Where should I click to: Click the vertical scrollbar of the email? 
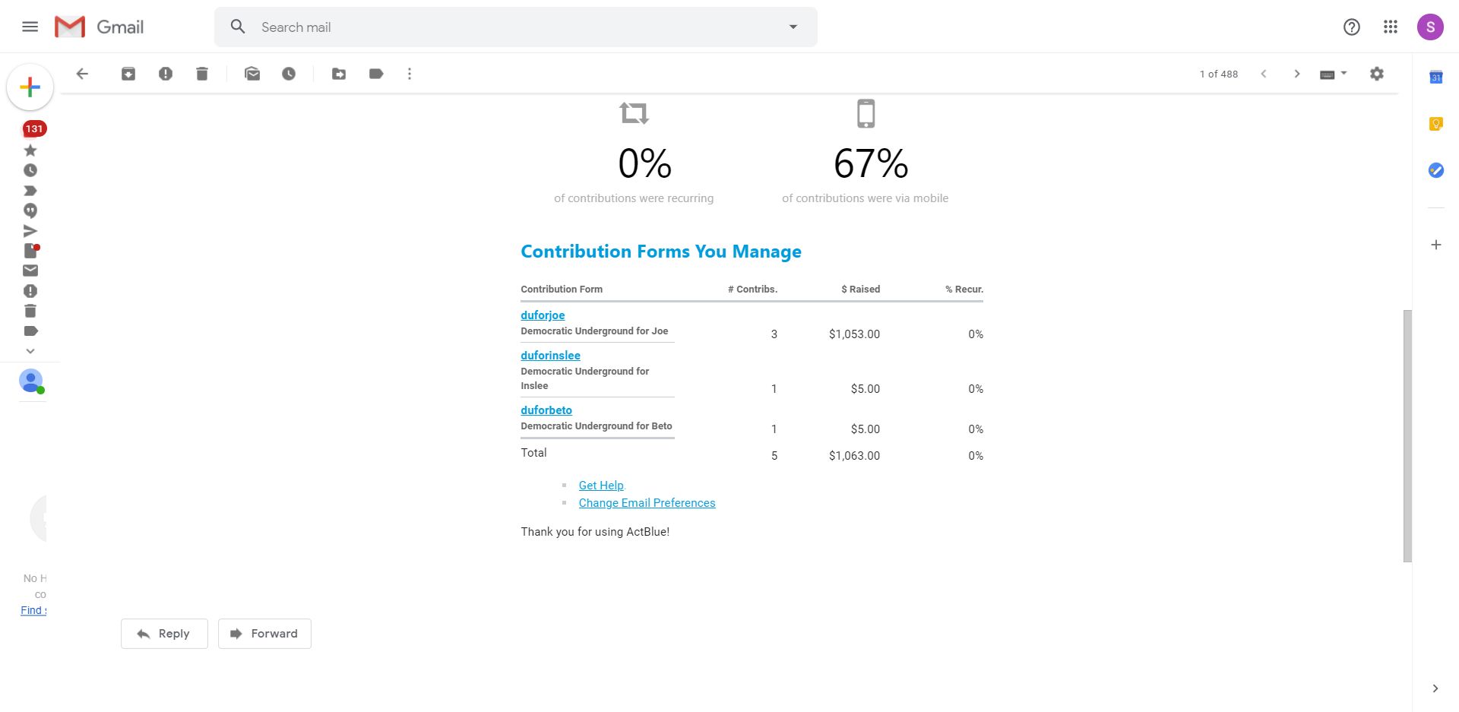coord(1407,435)
